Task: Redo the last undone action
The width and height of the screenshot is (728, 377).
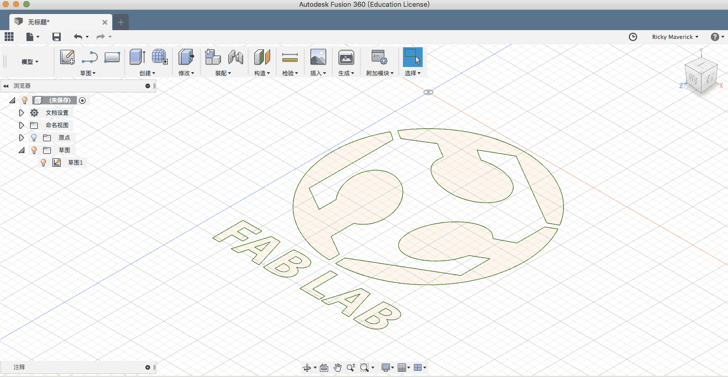Action: click(x=101, y=36)
